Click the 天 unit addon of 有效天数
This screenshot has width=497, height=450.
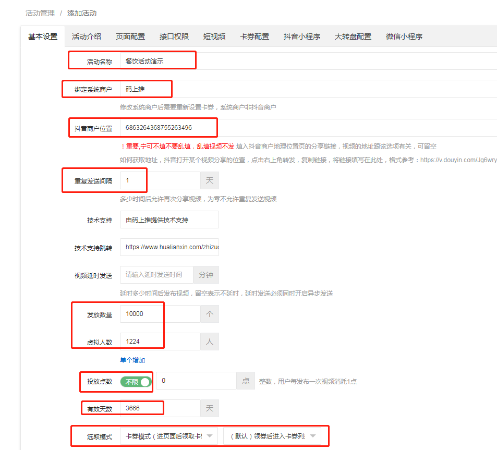coord(210,408)
